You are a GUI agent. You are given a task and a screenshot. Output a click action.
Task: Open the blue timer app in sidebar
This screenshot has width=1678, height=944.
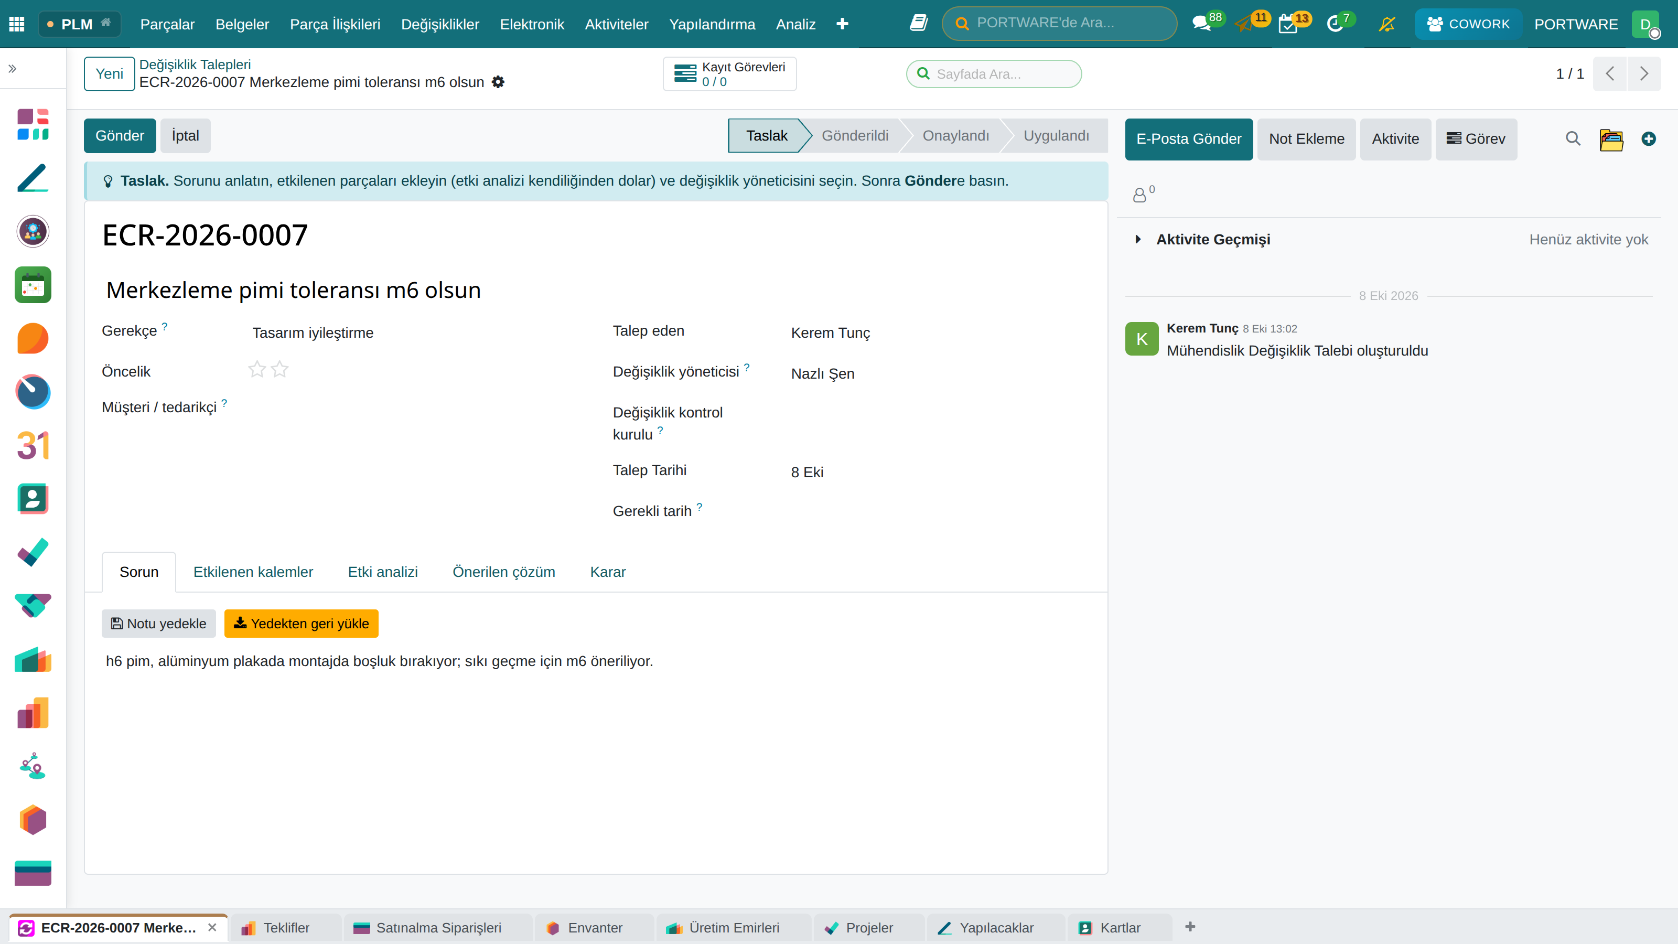coord(33,392)
